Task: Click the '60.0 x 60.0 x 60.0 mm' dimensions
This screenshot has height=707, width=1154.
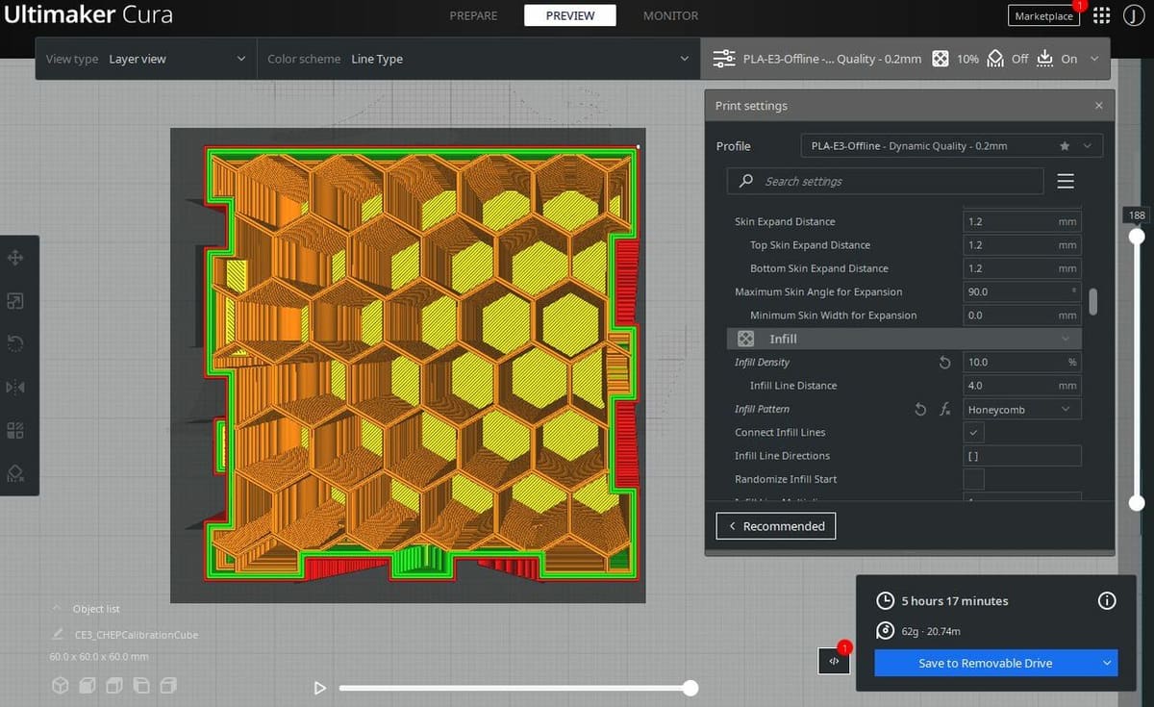Action: point(99,657)
